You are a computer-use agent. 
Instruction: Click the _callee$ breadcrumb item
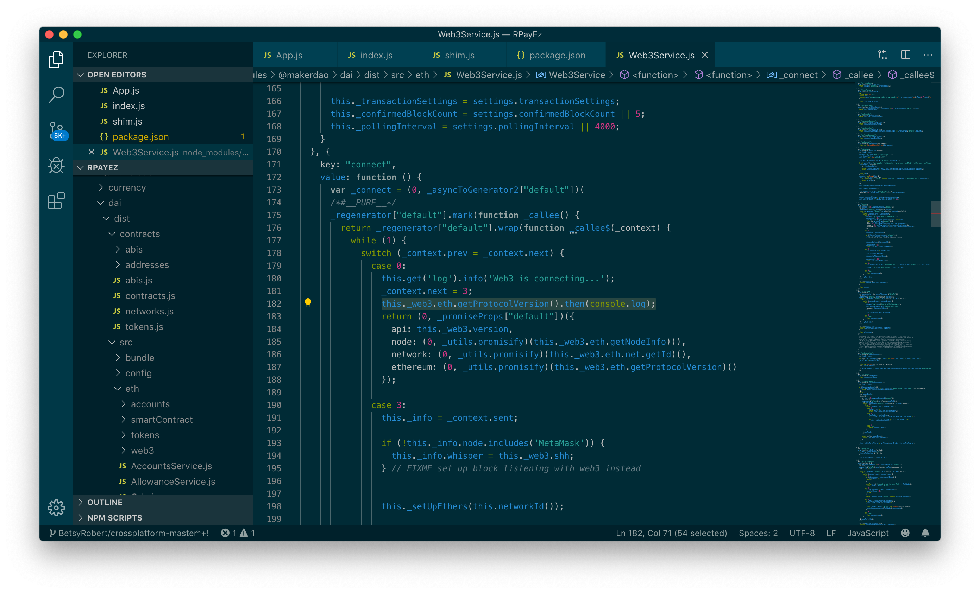pos(911,75)
